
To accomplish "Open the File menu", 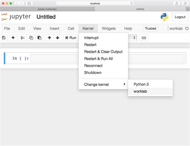I will [7, 29].
